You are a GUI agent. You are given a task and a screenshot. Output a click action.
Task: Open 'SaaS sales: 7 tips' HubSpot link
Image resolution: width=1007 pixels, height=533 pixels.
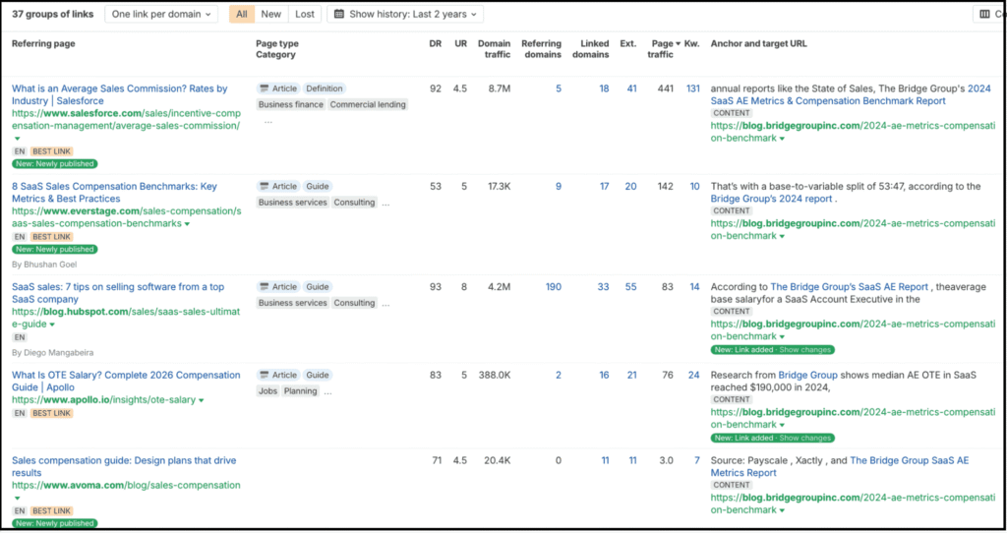118,293
